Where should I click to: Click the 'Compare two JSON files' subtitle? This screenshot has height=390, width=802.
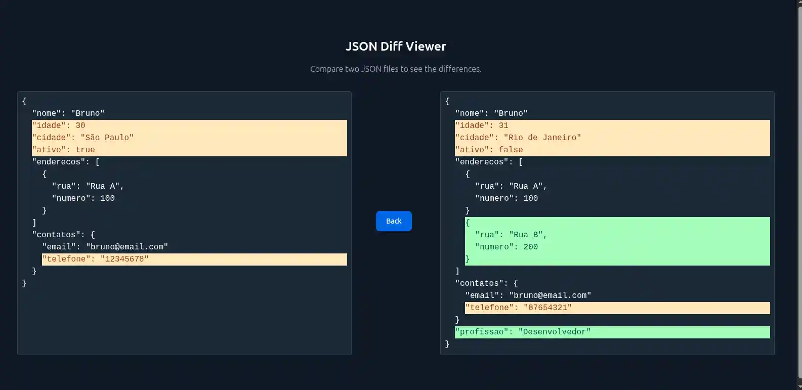[x=396, y=69]
